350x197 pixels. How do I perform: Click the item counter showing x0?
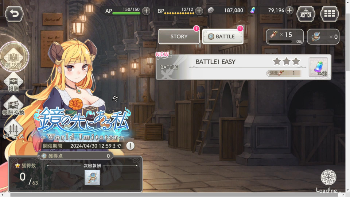(x=323, y=36)
